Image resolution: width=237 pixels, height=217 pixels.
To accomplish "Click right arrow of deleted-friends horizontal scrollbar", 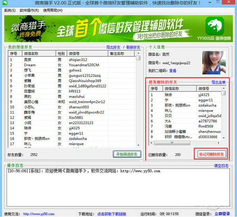I will pos(218,143).
